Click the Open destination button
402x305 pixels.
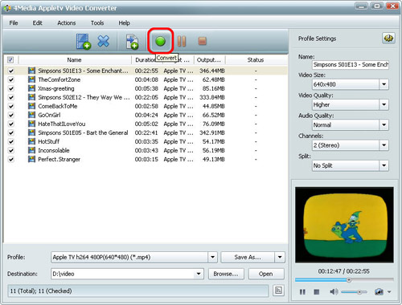(x=266, y=274)
